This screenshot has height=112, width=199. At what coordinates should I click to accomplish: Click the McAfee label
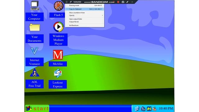pos(58,64)
